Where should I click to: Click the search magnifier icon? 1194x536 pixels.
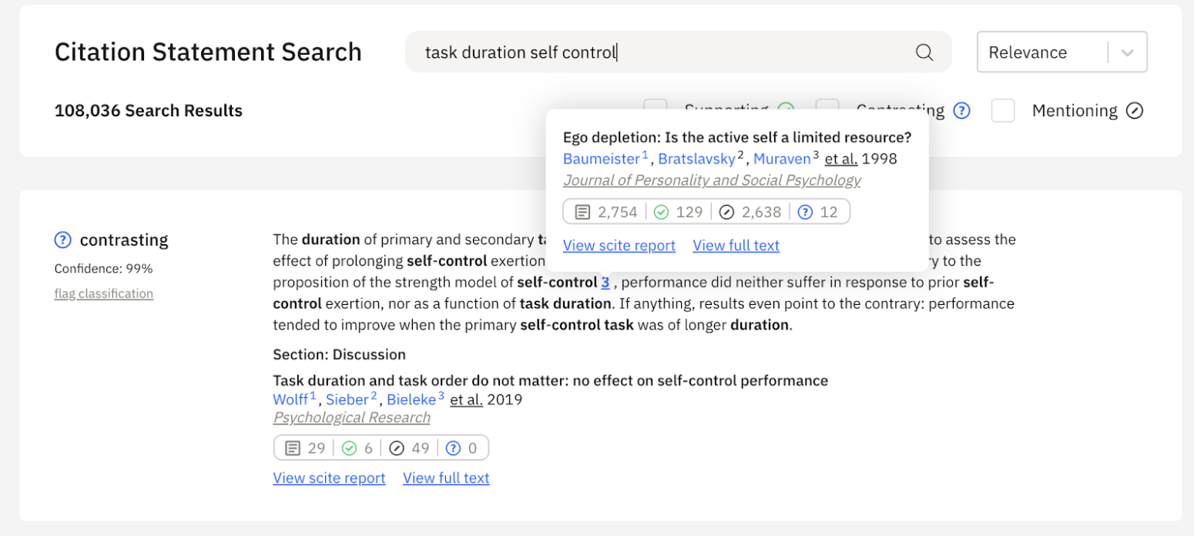924,52
